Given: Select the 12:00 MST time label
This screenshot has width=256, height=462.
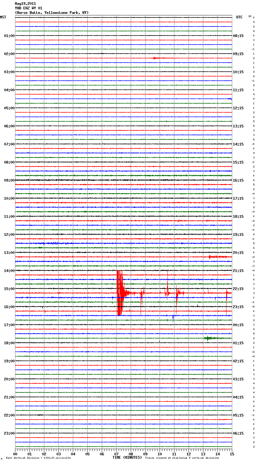Looking at the screenshot, I should click(x=9, y=235).
